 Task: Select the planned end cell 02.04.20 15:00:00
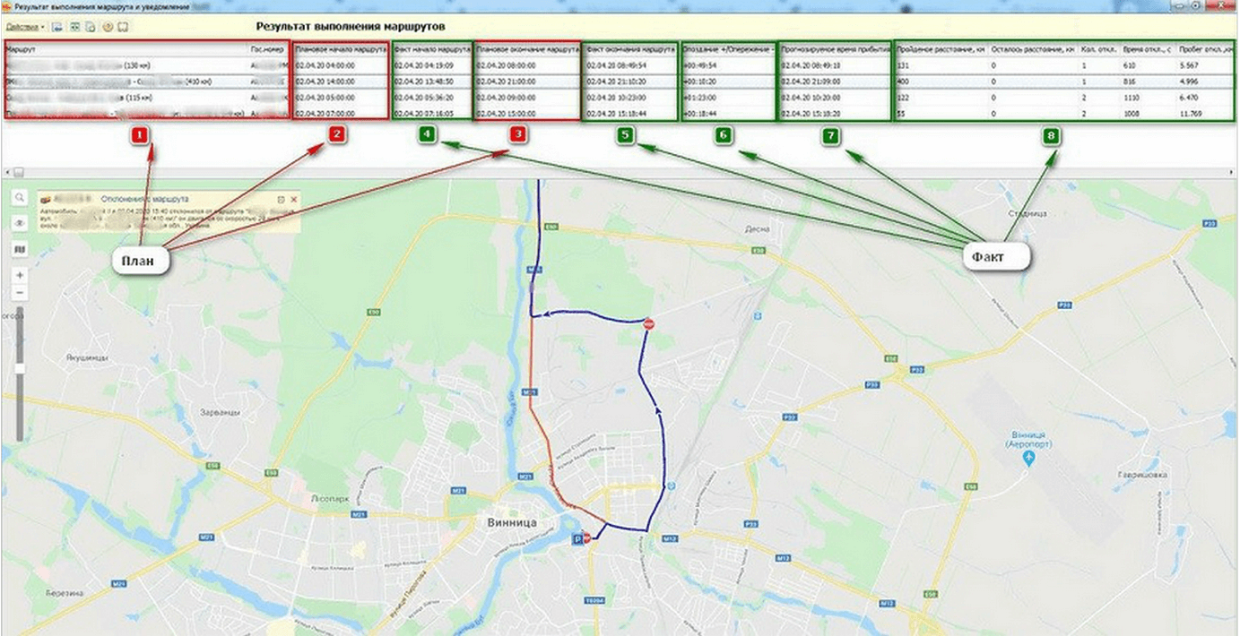(x=528, y=114)
